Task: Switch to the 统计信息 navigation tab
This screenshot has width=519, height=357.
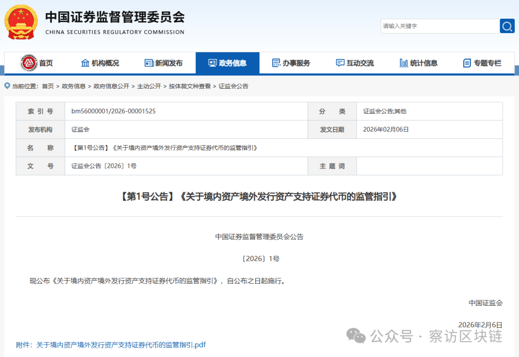Action: pos(419,63)
